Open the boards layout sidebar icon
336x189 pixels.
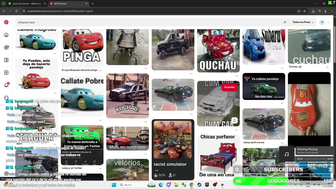6,60
